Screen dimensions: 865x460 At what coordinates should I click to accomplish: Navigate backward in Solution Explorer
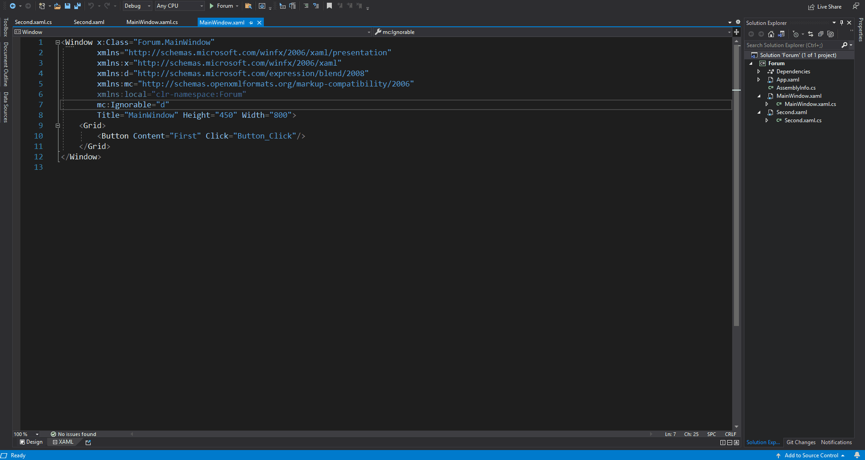point(752,34)
